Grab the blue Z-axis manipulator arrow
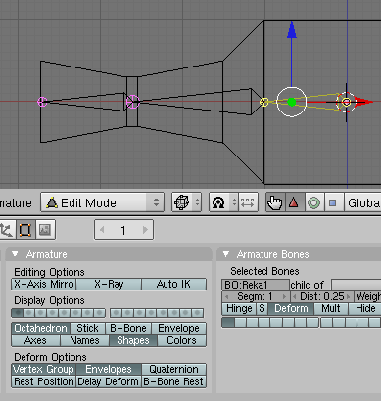The width and height of the screenshot is (381, 401). pyautogui.click(x=292, y=29)
